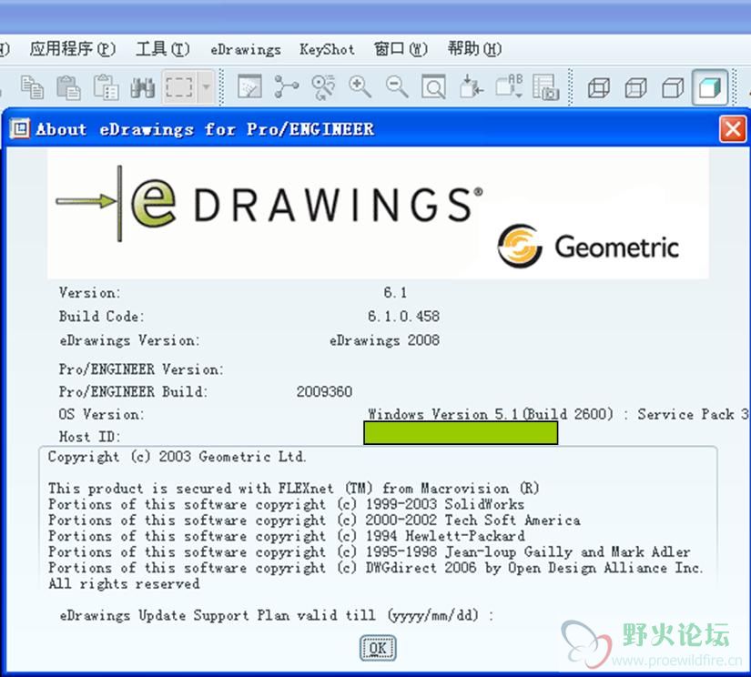Click OK in the About dialog
This screenshot has height=677, width=751.
point(378,648)
